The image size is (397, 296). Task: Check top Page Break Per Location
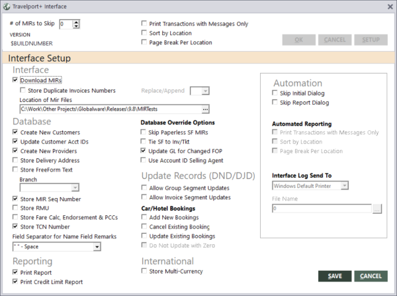tap(144, 42)
